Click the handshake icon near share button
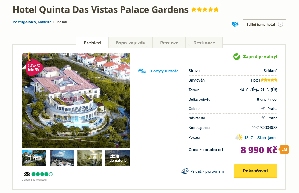 pos(235,24)
